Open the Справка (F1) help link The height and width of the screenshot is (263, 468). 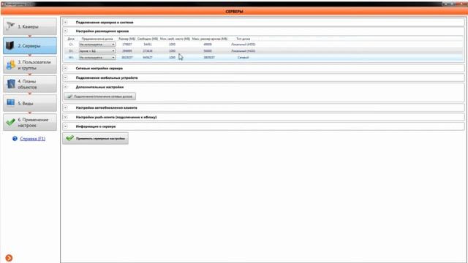(32, 139)
